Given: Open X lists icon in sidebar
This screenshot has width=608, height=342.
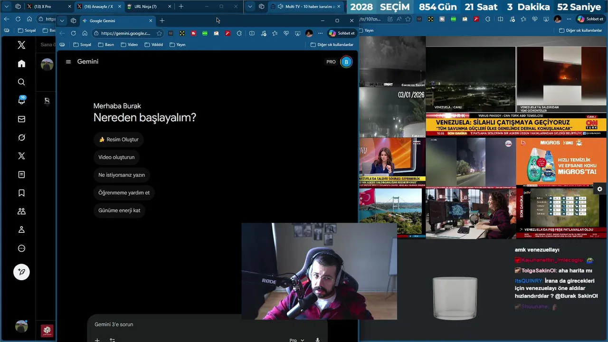Looking at the screenshot, I should coord(21,175).
